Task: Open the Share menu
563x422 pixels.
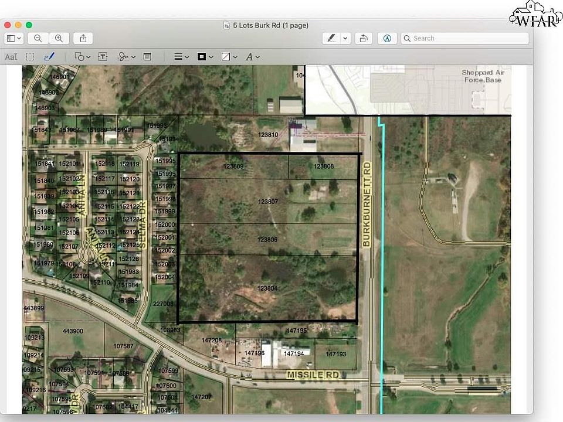Action: click(83, 39)
